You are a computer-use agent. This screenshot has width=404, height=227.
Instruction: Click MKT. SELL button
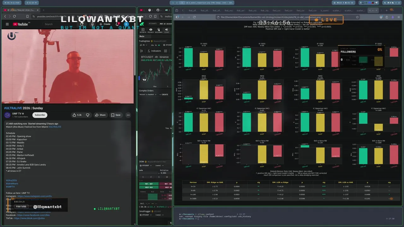pyautogui.click(x=166, y=184)
